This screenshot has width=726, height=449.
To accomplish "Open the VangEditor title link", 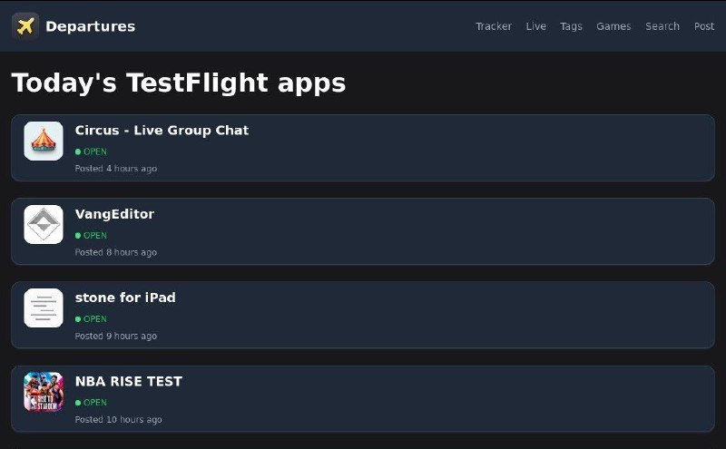I will click(x=114, y=214).
